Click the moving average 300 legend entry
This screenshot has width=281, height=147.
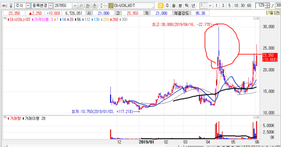123,19
